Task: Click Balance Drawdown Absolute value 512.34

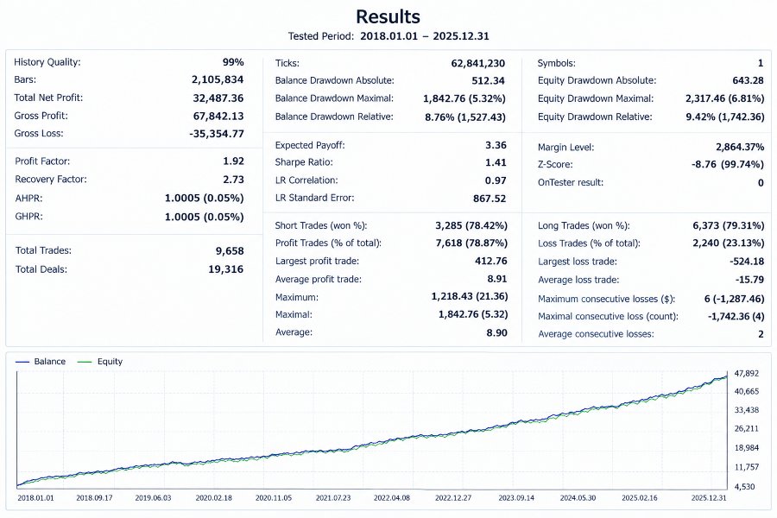Action: (x=488, y=81)
